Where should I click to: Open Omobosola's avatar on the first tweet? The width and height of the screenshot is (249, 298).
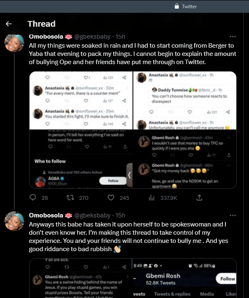(14, 43)
